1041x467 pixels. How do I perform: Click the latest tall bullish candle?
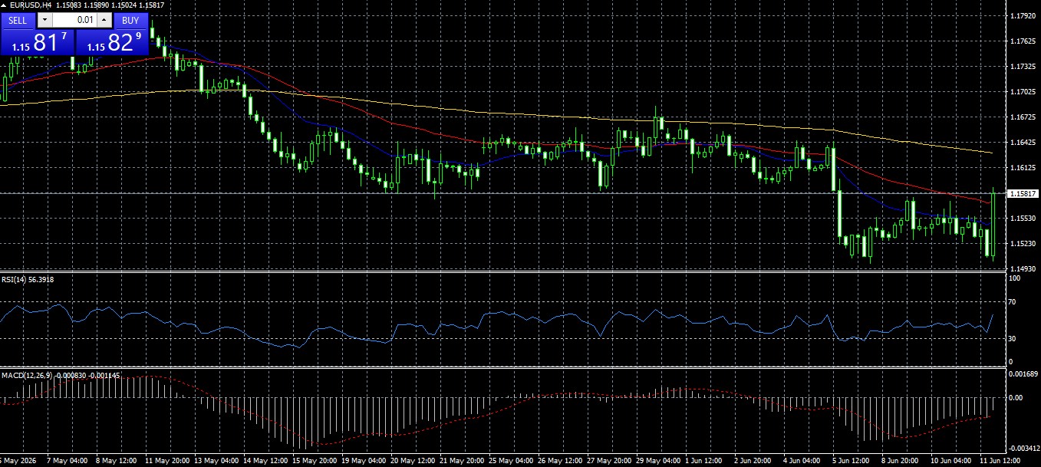click(993, 223)
